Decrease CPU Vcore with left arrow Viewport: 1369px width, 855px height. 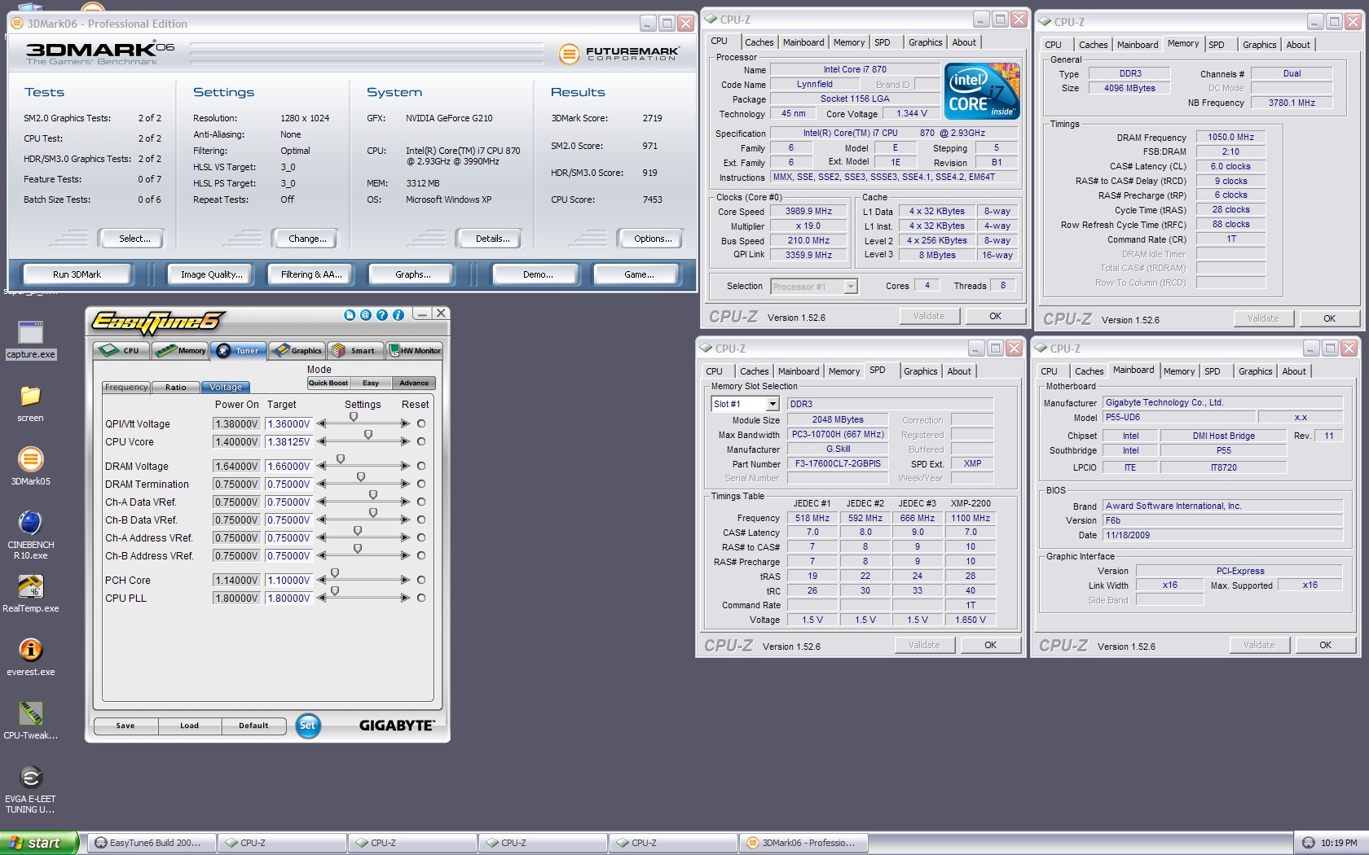coord(322,441)
